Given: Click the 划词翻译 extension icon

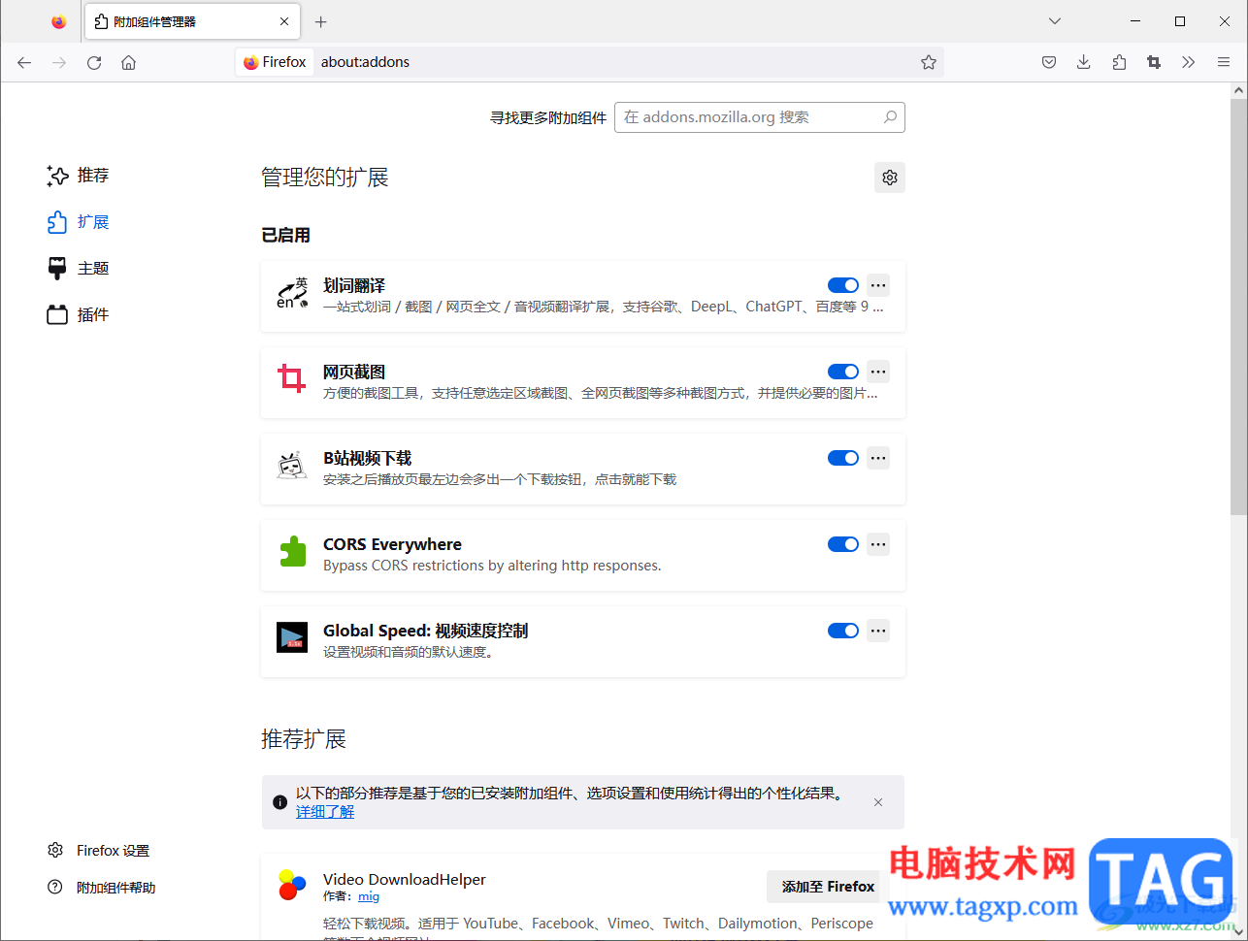Looking at the screenshot, I should [292, 293].
